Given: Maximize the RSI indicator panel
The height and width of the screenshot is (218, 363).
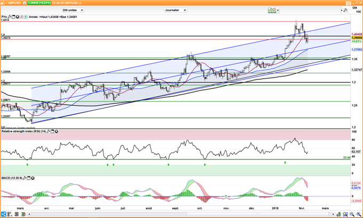Looking at the screenshot, I should tap(52, 131).
